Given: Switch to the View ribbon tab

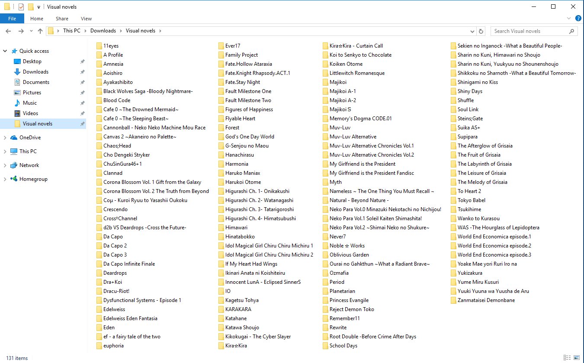Looking at the screenshot, I should (x=86, y=19).
